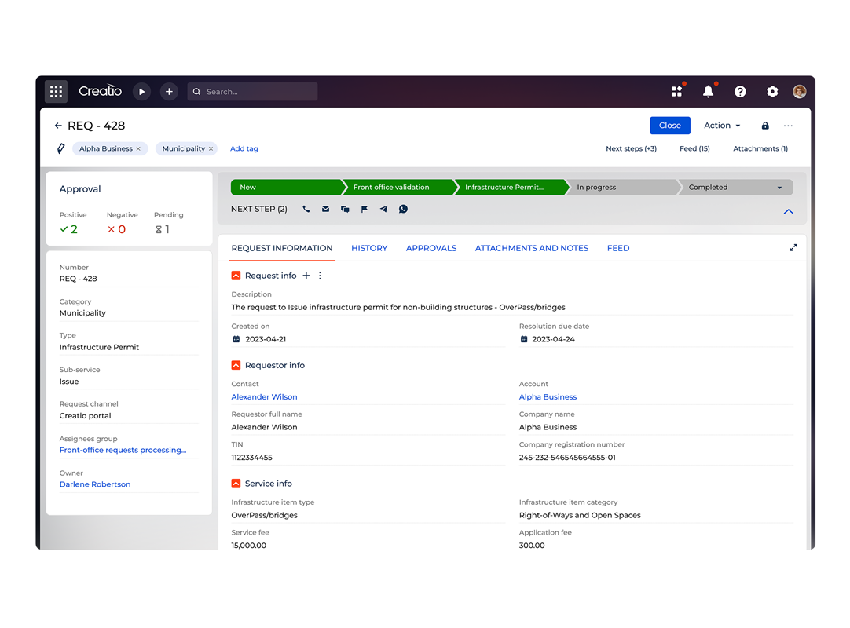The height and width of the screenshot is (628, 850).
Task: Collapse the Request info section
Action: tap(236, 276)
